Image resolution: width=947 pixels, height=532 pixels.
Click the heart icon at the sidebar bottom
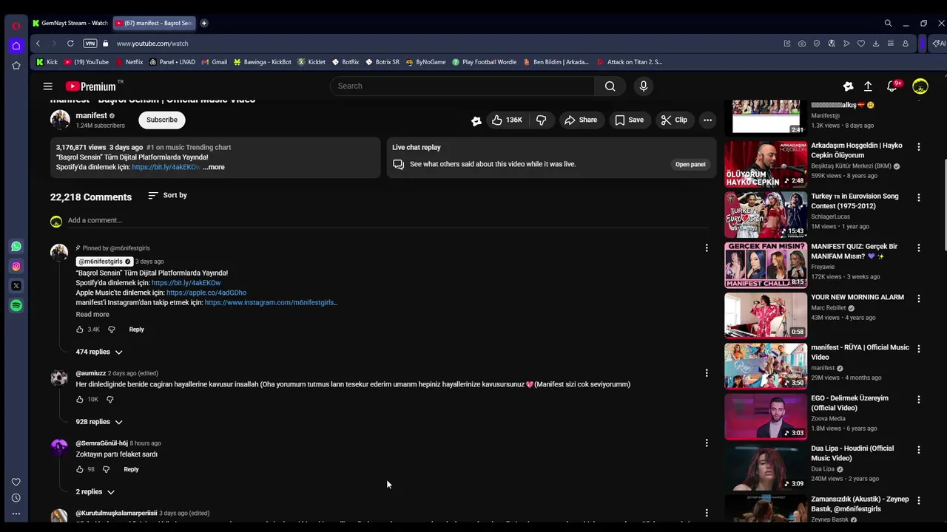point(16,482)
